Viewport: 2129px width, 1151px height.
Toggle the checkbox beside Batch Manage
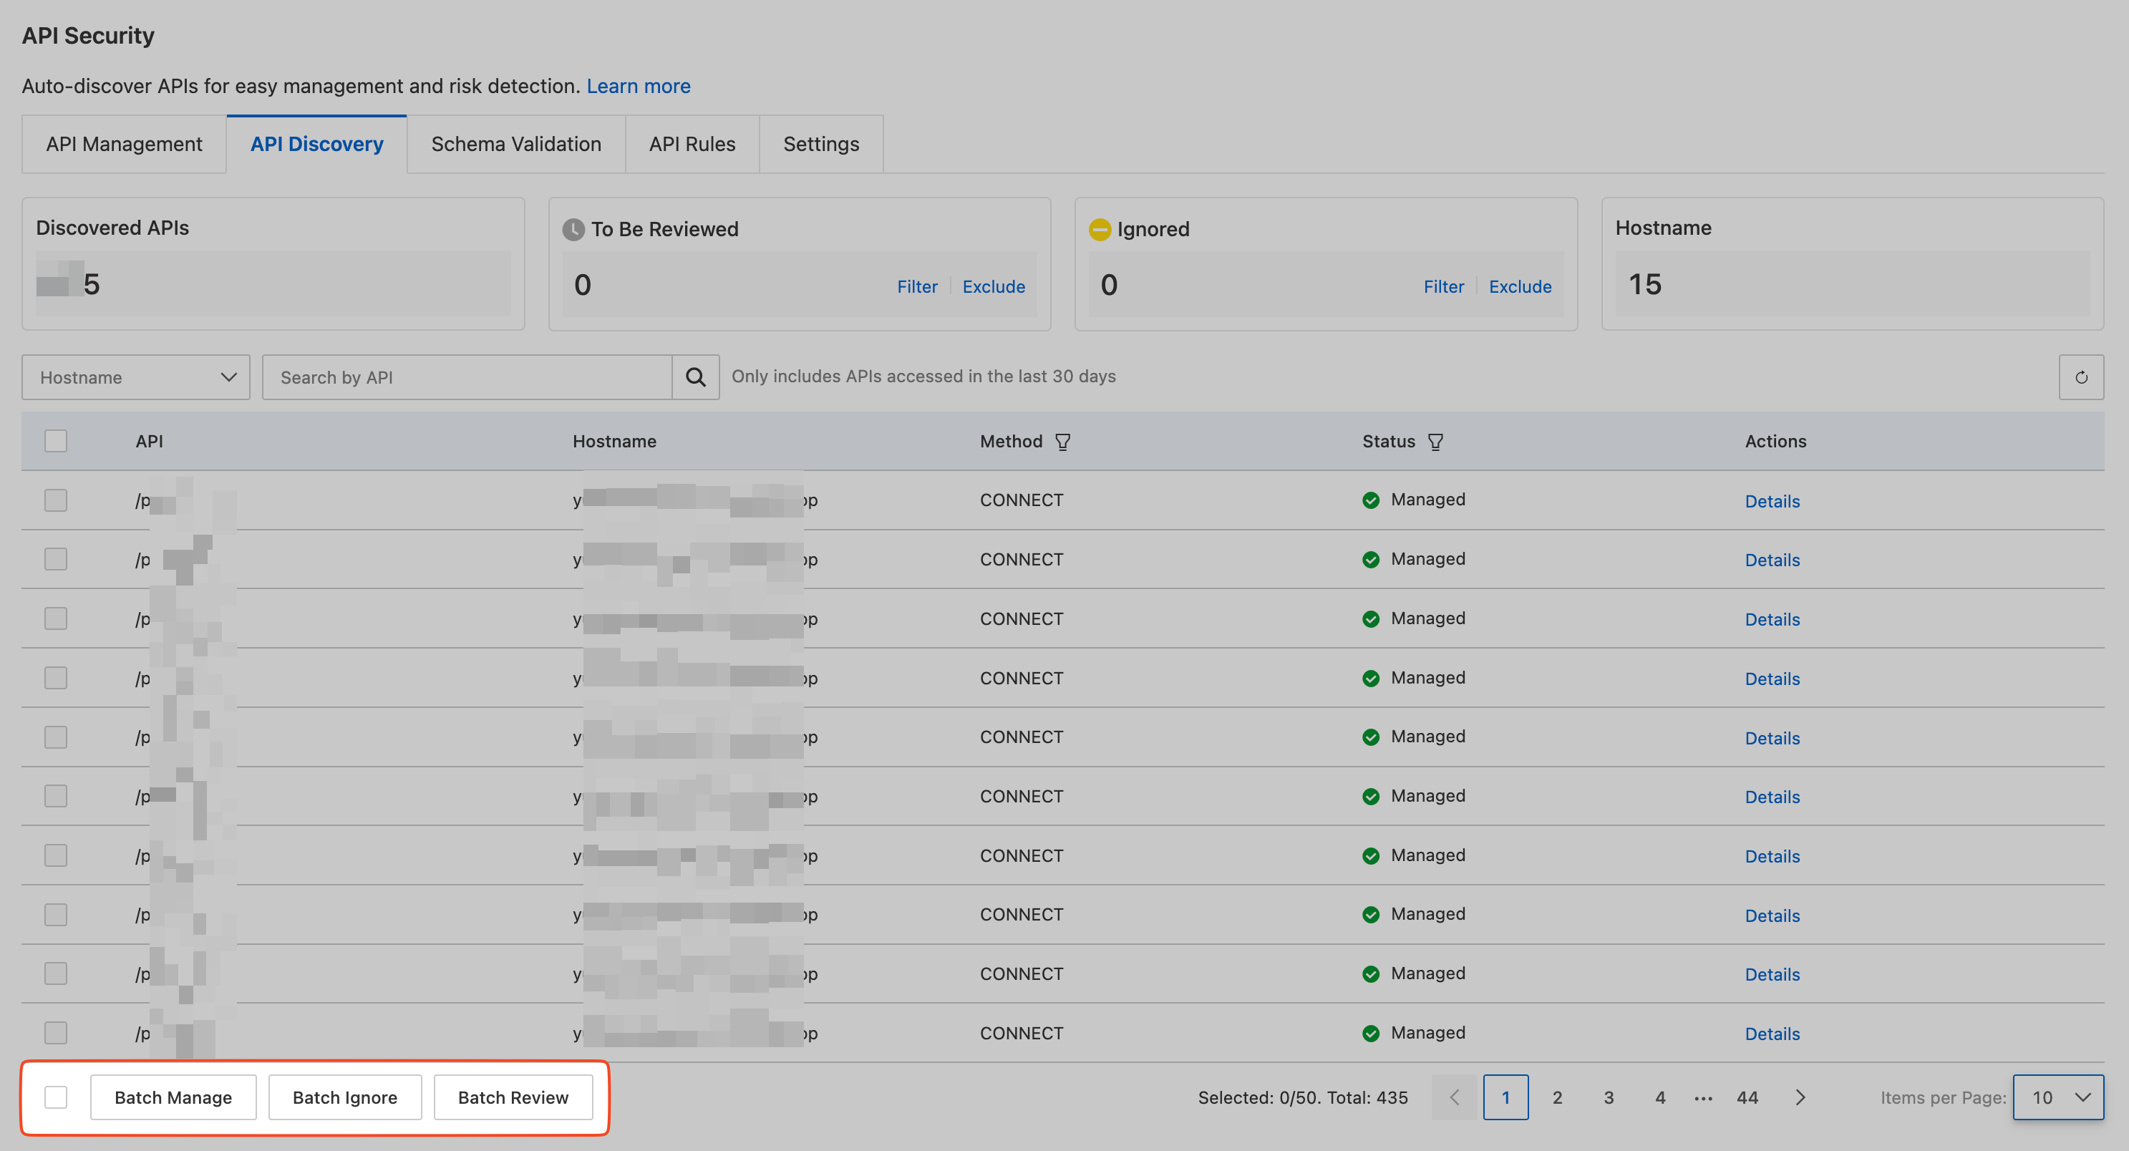coord(57,1097)
